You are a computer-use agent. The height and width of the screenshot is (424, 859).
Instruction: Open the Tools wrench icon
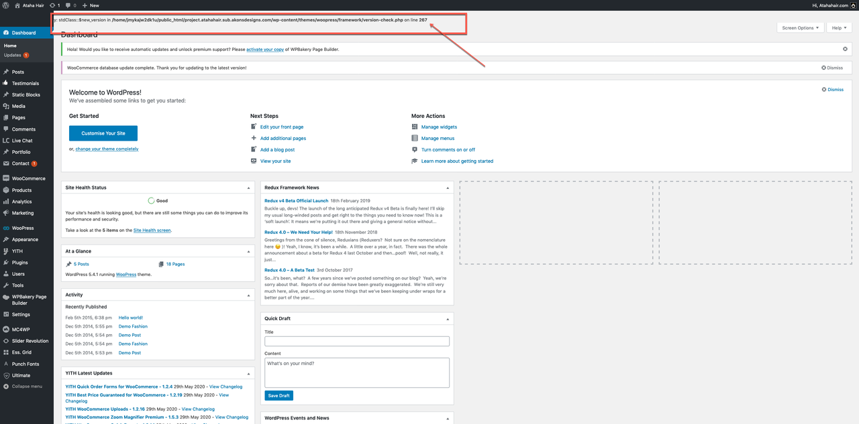point(6,285)
